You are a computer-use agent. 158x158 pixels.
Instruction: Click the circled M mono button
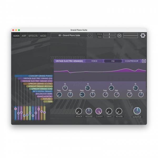pyautogui.click(x=119, y=36)
